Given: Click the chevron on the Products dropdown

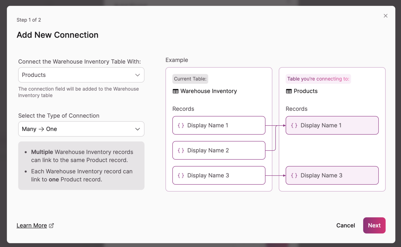Looking at the screenshot, I should [x=137, y=75].
